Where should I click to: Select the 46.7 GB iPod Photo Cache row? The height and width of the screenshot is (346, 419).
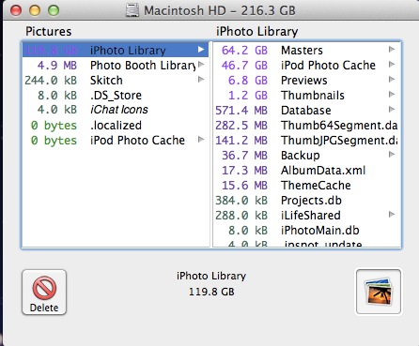[x=306, y=65]
